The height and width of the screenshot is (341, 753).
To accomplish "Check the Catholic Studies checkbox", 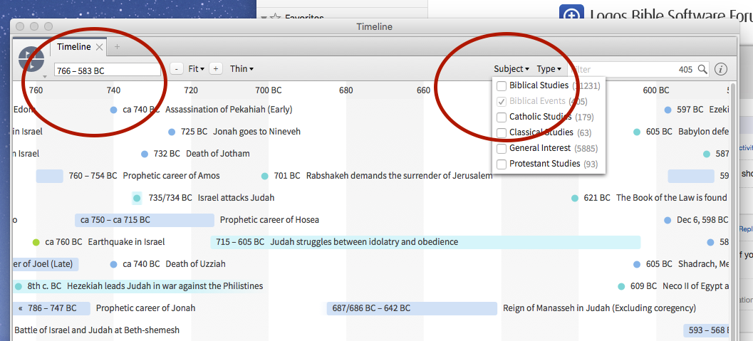I will 502,117.
